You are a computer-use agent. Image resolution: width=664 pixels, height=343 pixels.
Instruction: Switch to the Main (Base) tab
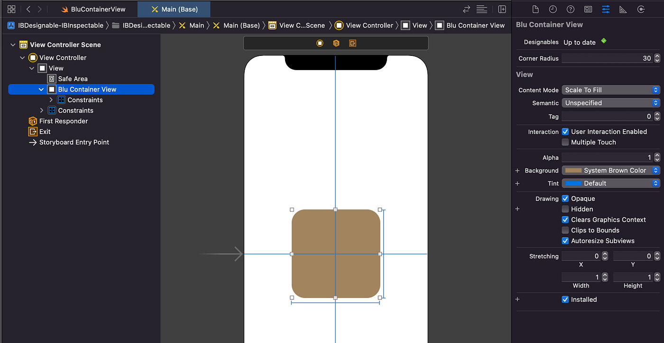(x=174, y=9)
